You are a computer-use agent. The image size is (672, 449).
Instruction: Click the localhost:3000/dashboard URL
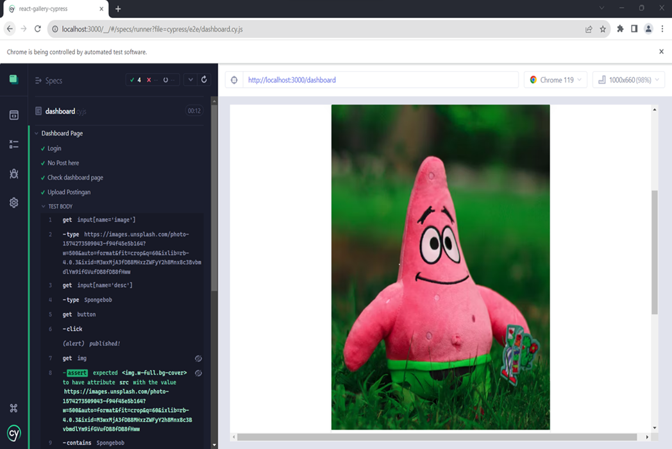pos(292,80)
